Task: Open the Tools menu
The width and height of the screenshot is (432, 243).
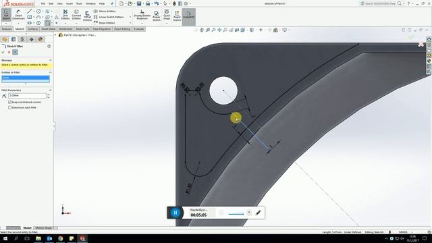Action: (79, 3)
